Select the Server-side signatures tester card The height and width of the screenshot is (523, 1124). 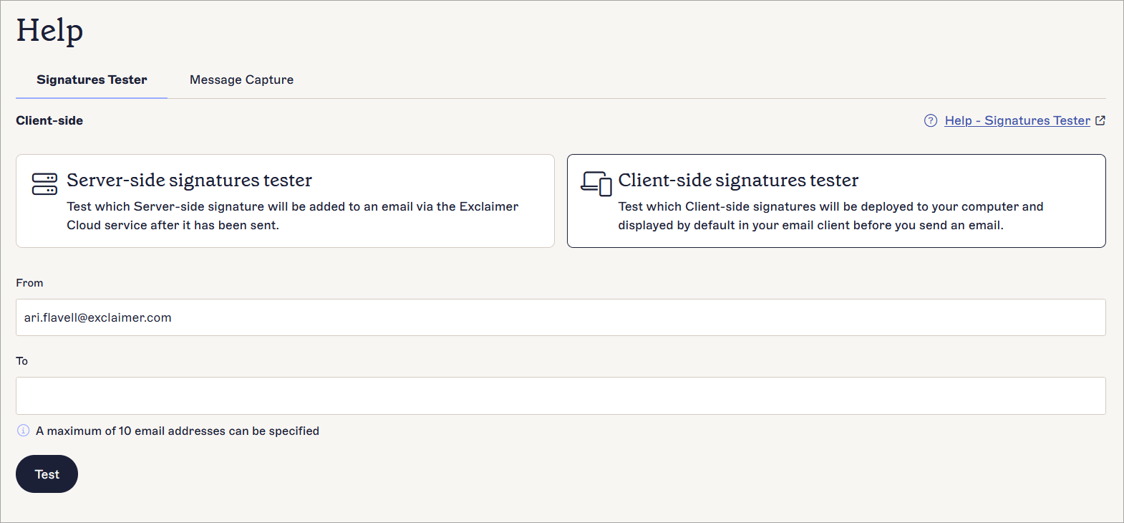coord(285,201)
